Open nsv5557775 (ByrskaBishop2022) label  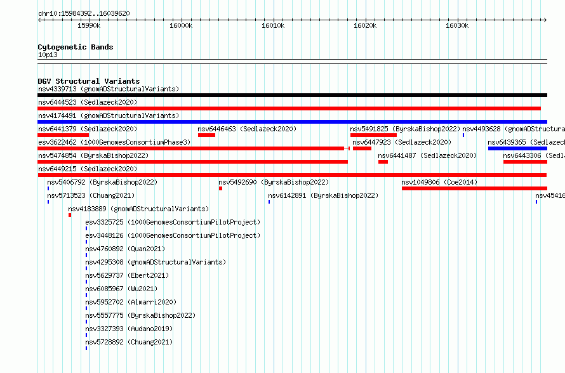(140, 315)
